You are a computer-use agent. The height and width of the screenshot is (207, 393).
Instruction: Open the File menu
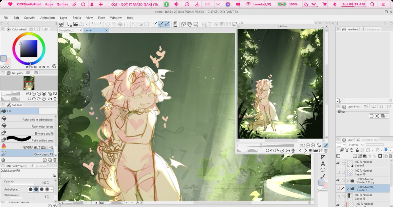point(6,18)
